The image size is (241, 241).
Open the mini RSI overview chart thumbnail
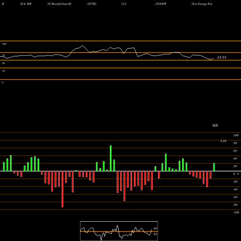119,231
